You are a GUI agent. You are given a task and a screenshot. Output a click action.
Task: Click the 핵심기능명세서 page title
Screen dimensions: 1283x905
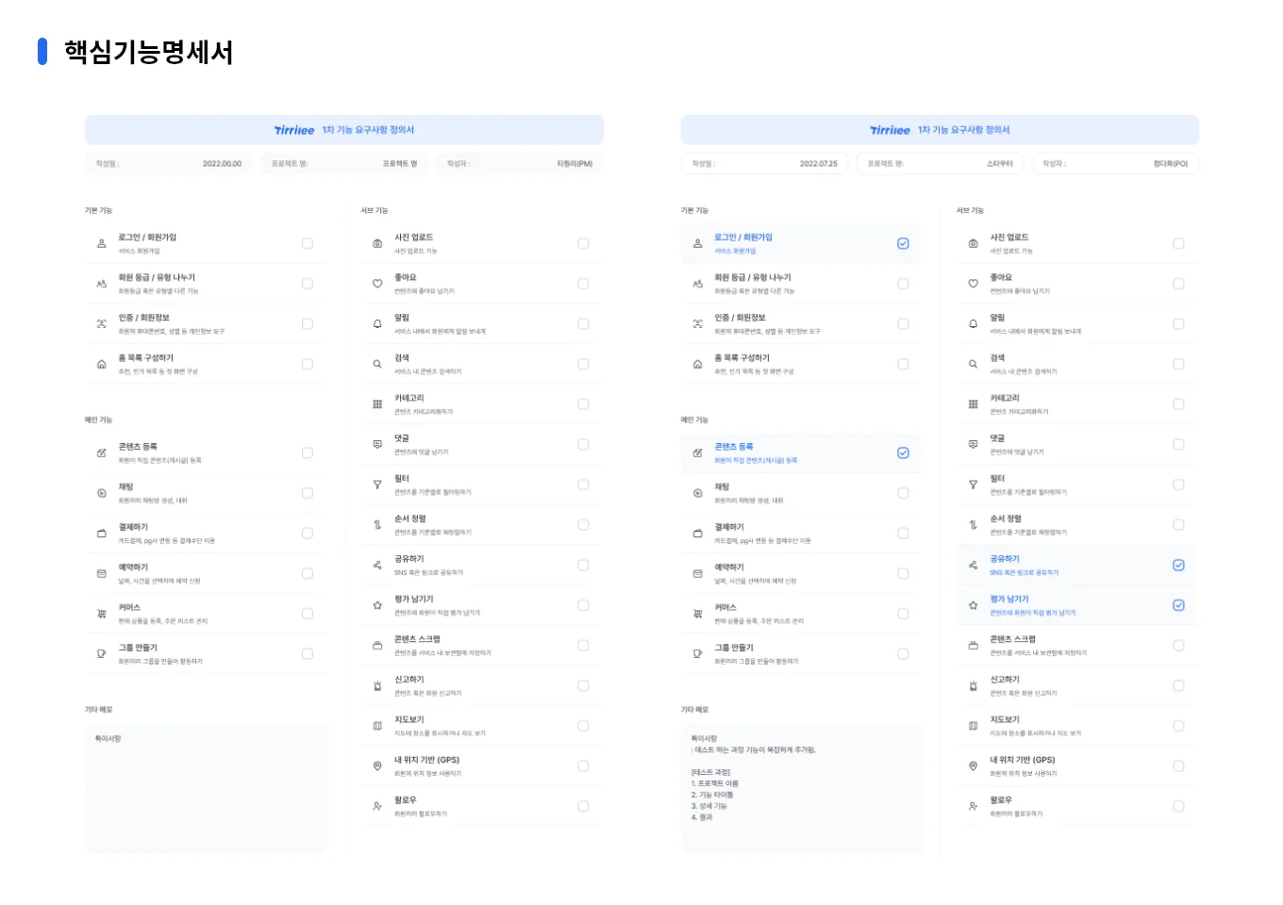[149, 52]
